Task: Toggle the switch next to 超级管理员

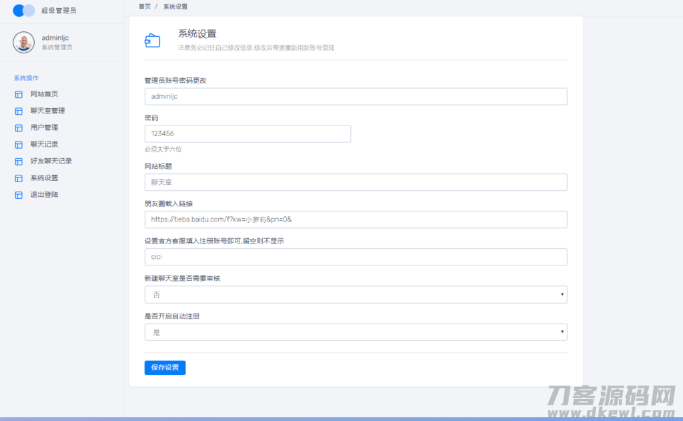Action: click(x=23, y=10)
